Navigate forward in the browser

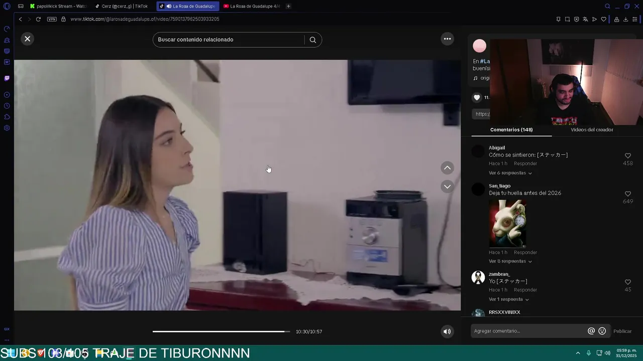(29, 19)
